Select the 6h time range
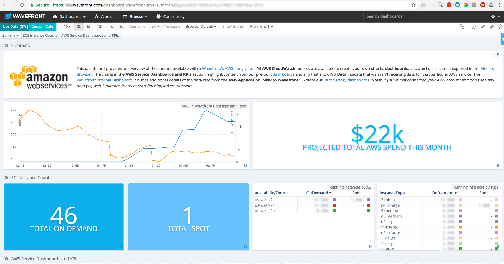The width and height of the screenshot is (504, 264). point(89,26)
